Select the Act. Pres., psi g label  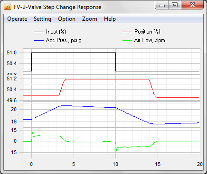64,40
